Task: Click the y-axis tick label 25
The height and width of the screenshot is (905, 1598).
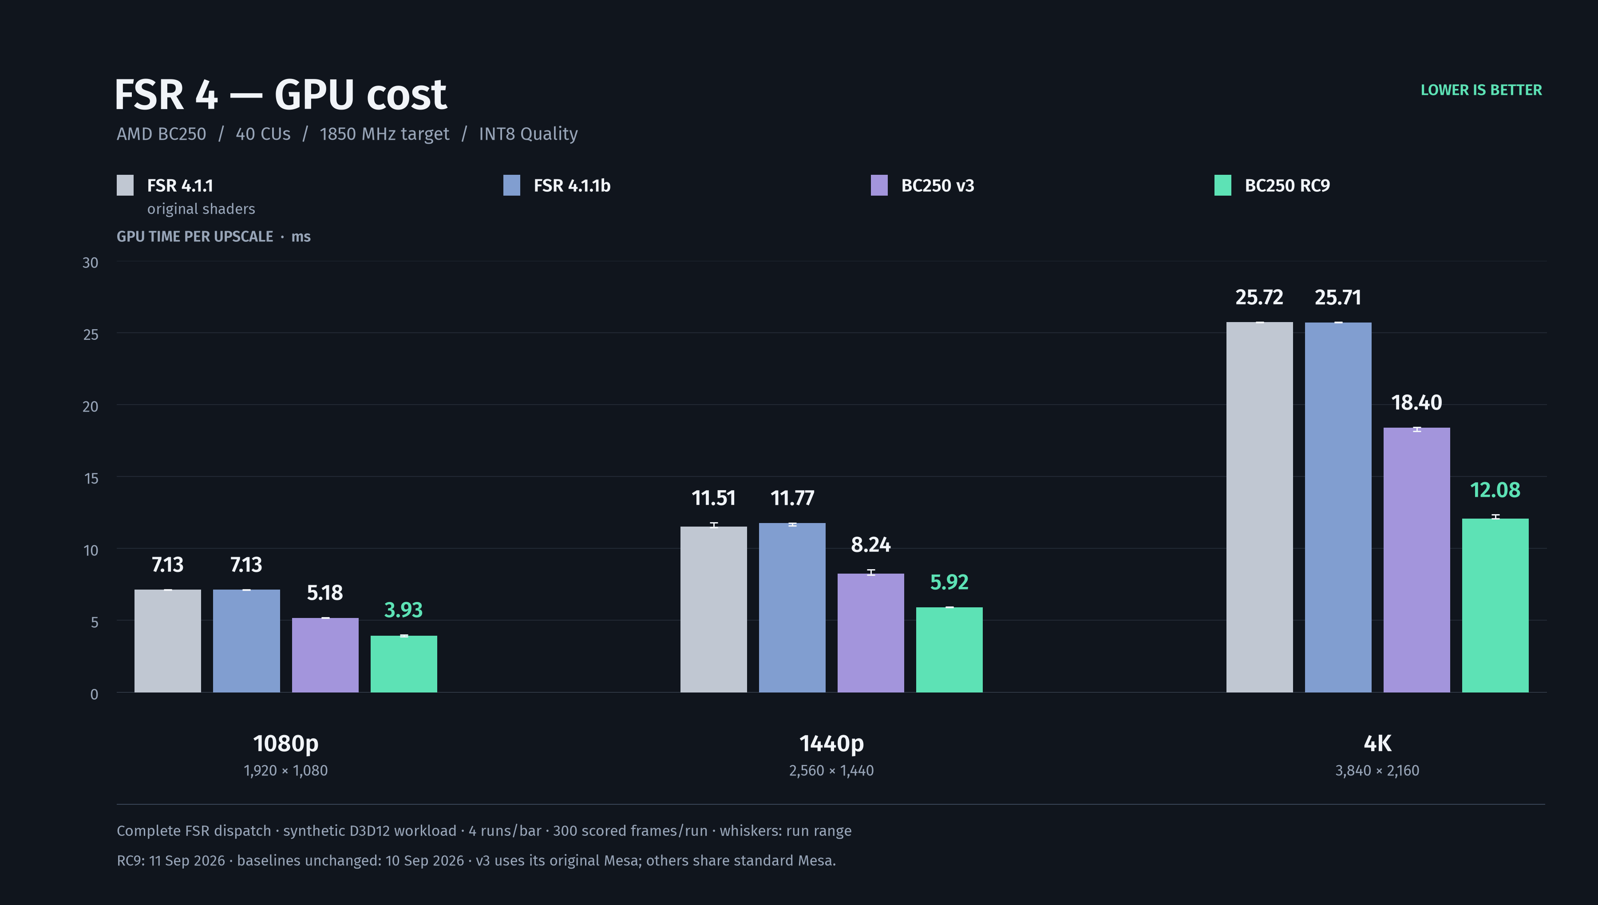Action: point(90,335)
